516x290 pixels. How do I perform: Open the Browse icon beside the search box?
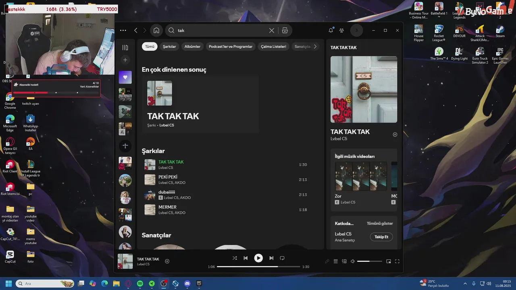pyautogui.click(x=285, y=30)
